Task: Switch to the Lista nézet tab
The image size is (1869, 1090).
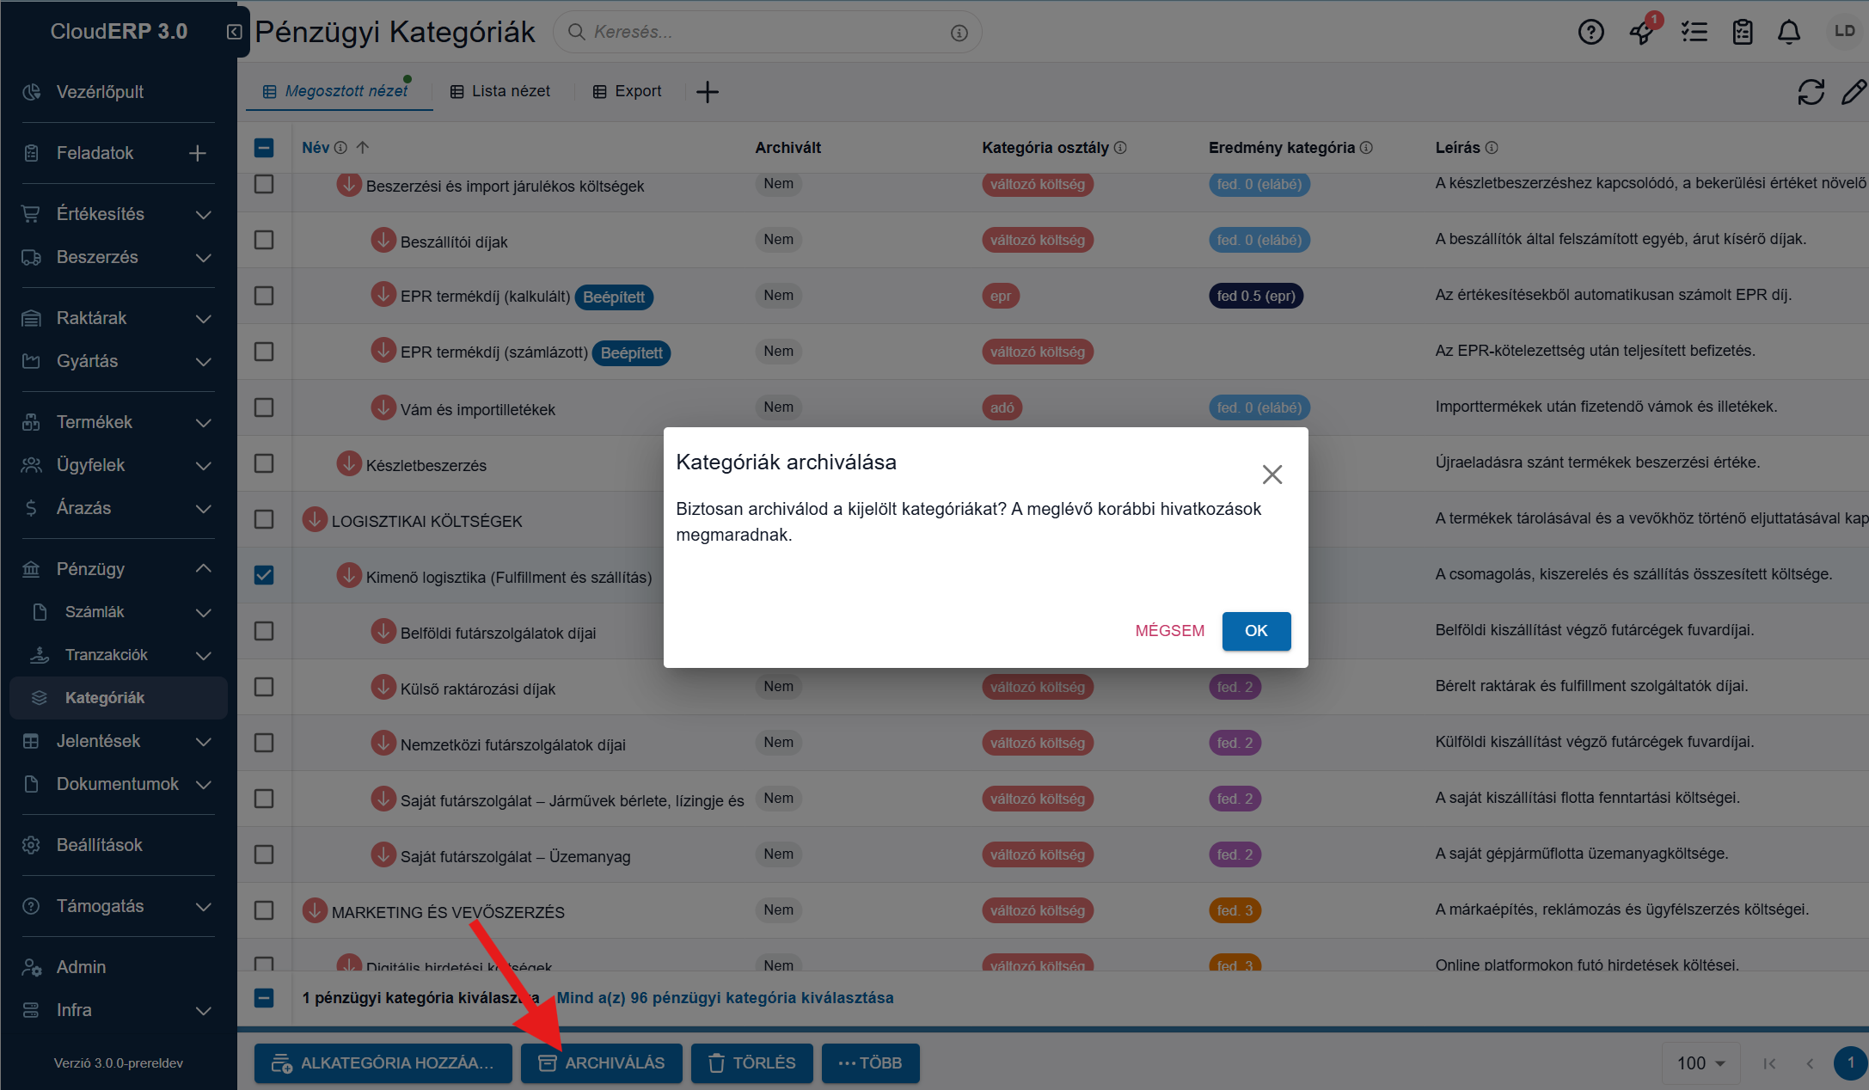Action: [x=500, y=91]
